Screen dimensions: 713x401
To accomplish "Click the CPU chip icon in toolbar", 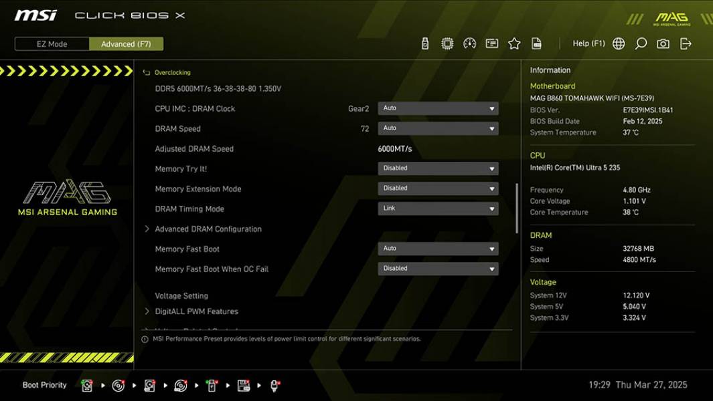I will pos(447,43).
